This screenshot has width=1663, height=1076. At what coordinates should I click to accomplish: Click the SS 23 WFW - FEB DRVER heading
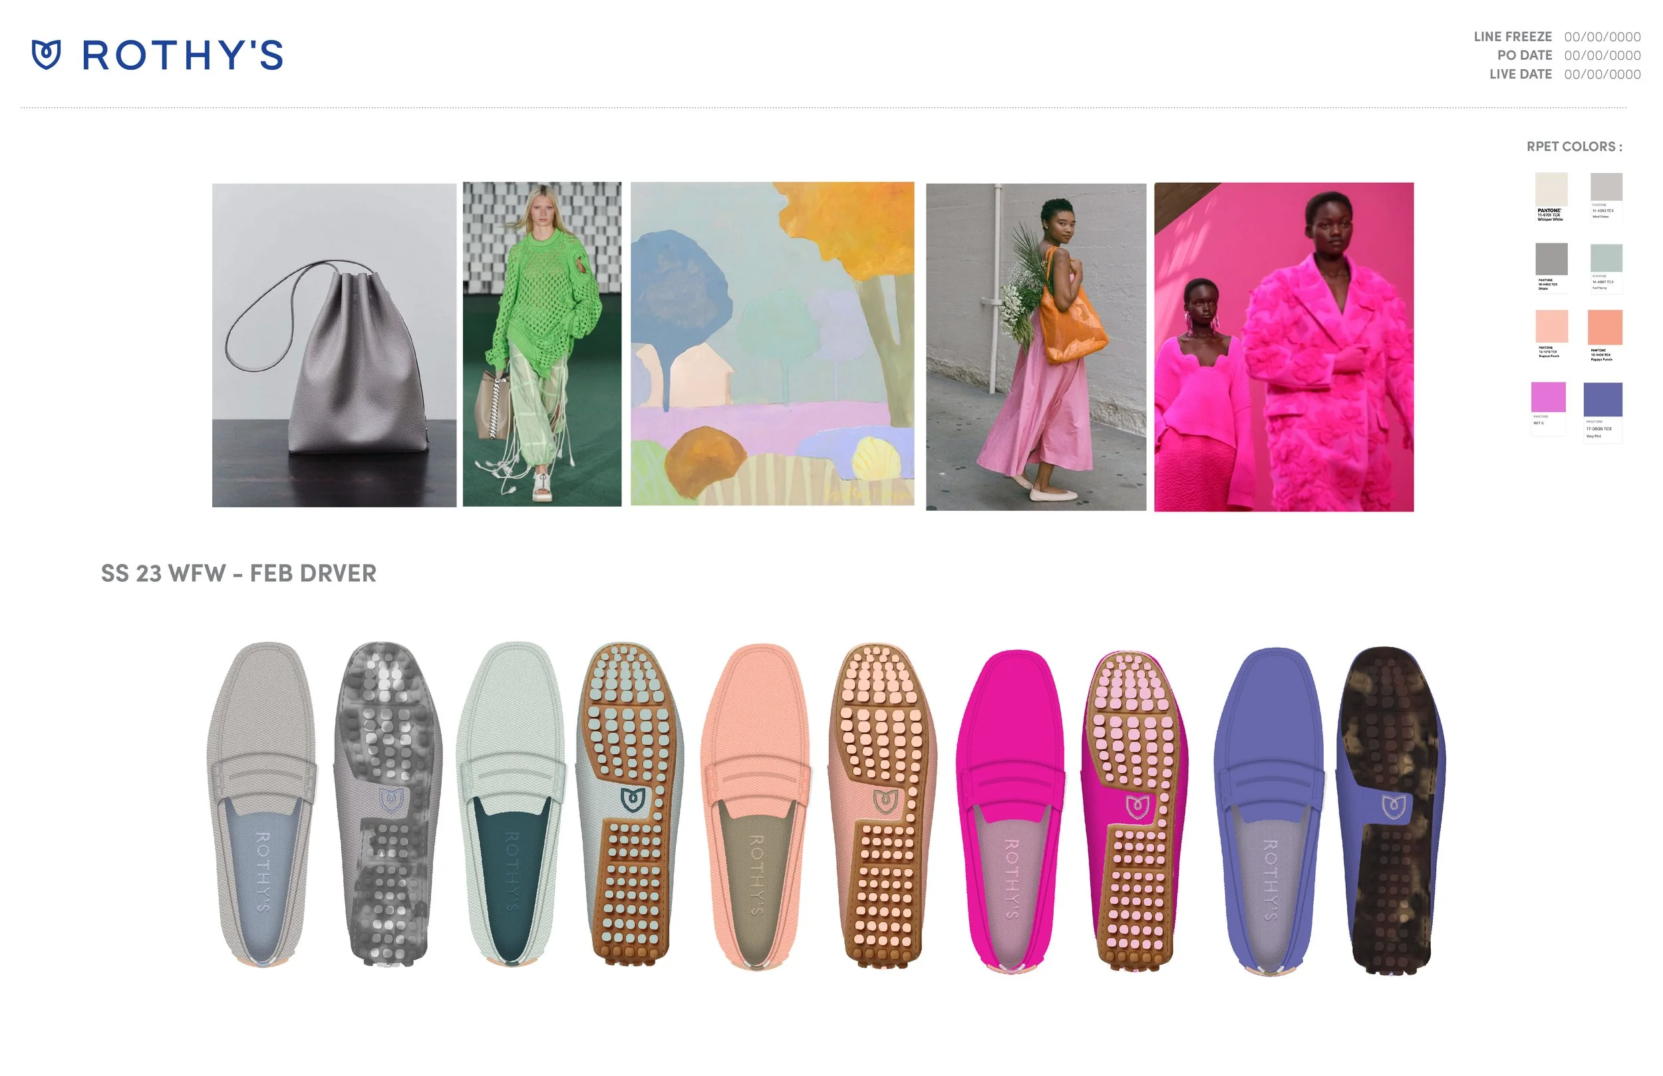click(238, 574)
